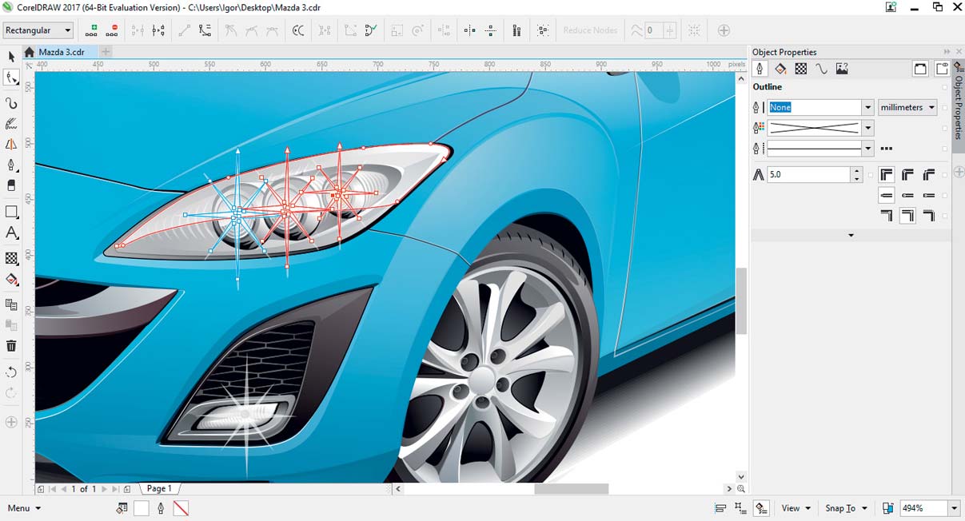Open Page 1 tab

click(159, 488)
